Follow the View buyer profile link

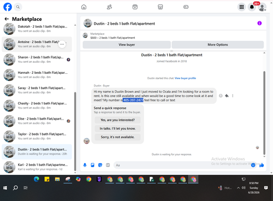185,78
